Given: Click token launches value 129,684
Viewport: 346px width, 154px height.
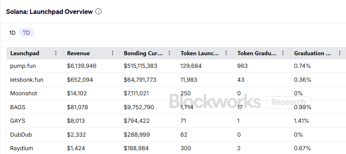Looking at the screenshot, I should pyautogui.click(x=191, y=66).
